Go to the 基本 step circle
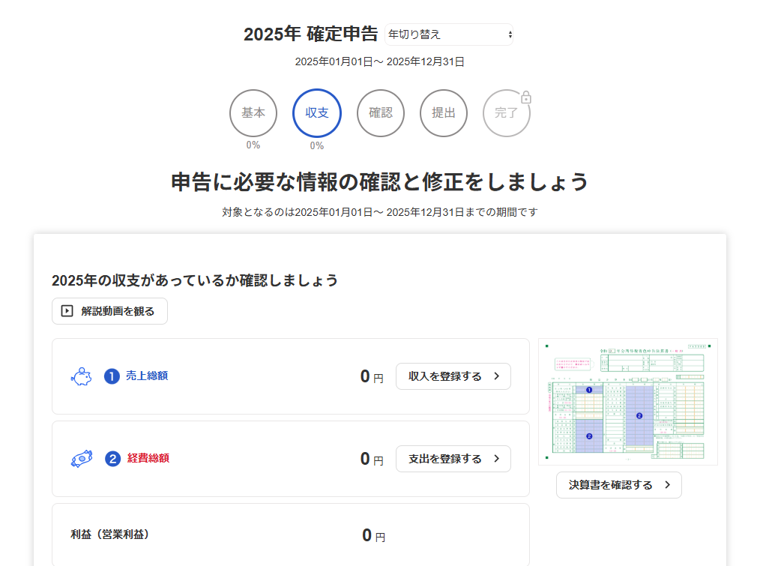Image resolution: width=769 pixels, height=566 pixels. (253, 112)
